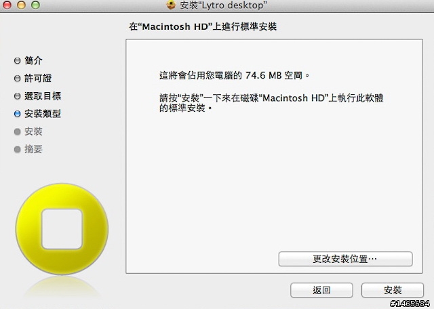Image resolution: width=434 pixels, height=309 pixels.
Task: Click the yellow minimize window button
Action: 21,5
